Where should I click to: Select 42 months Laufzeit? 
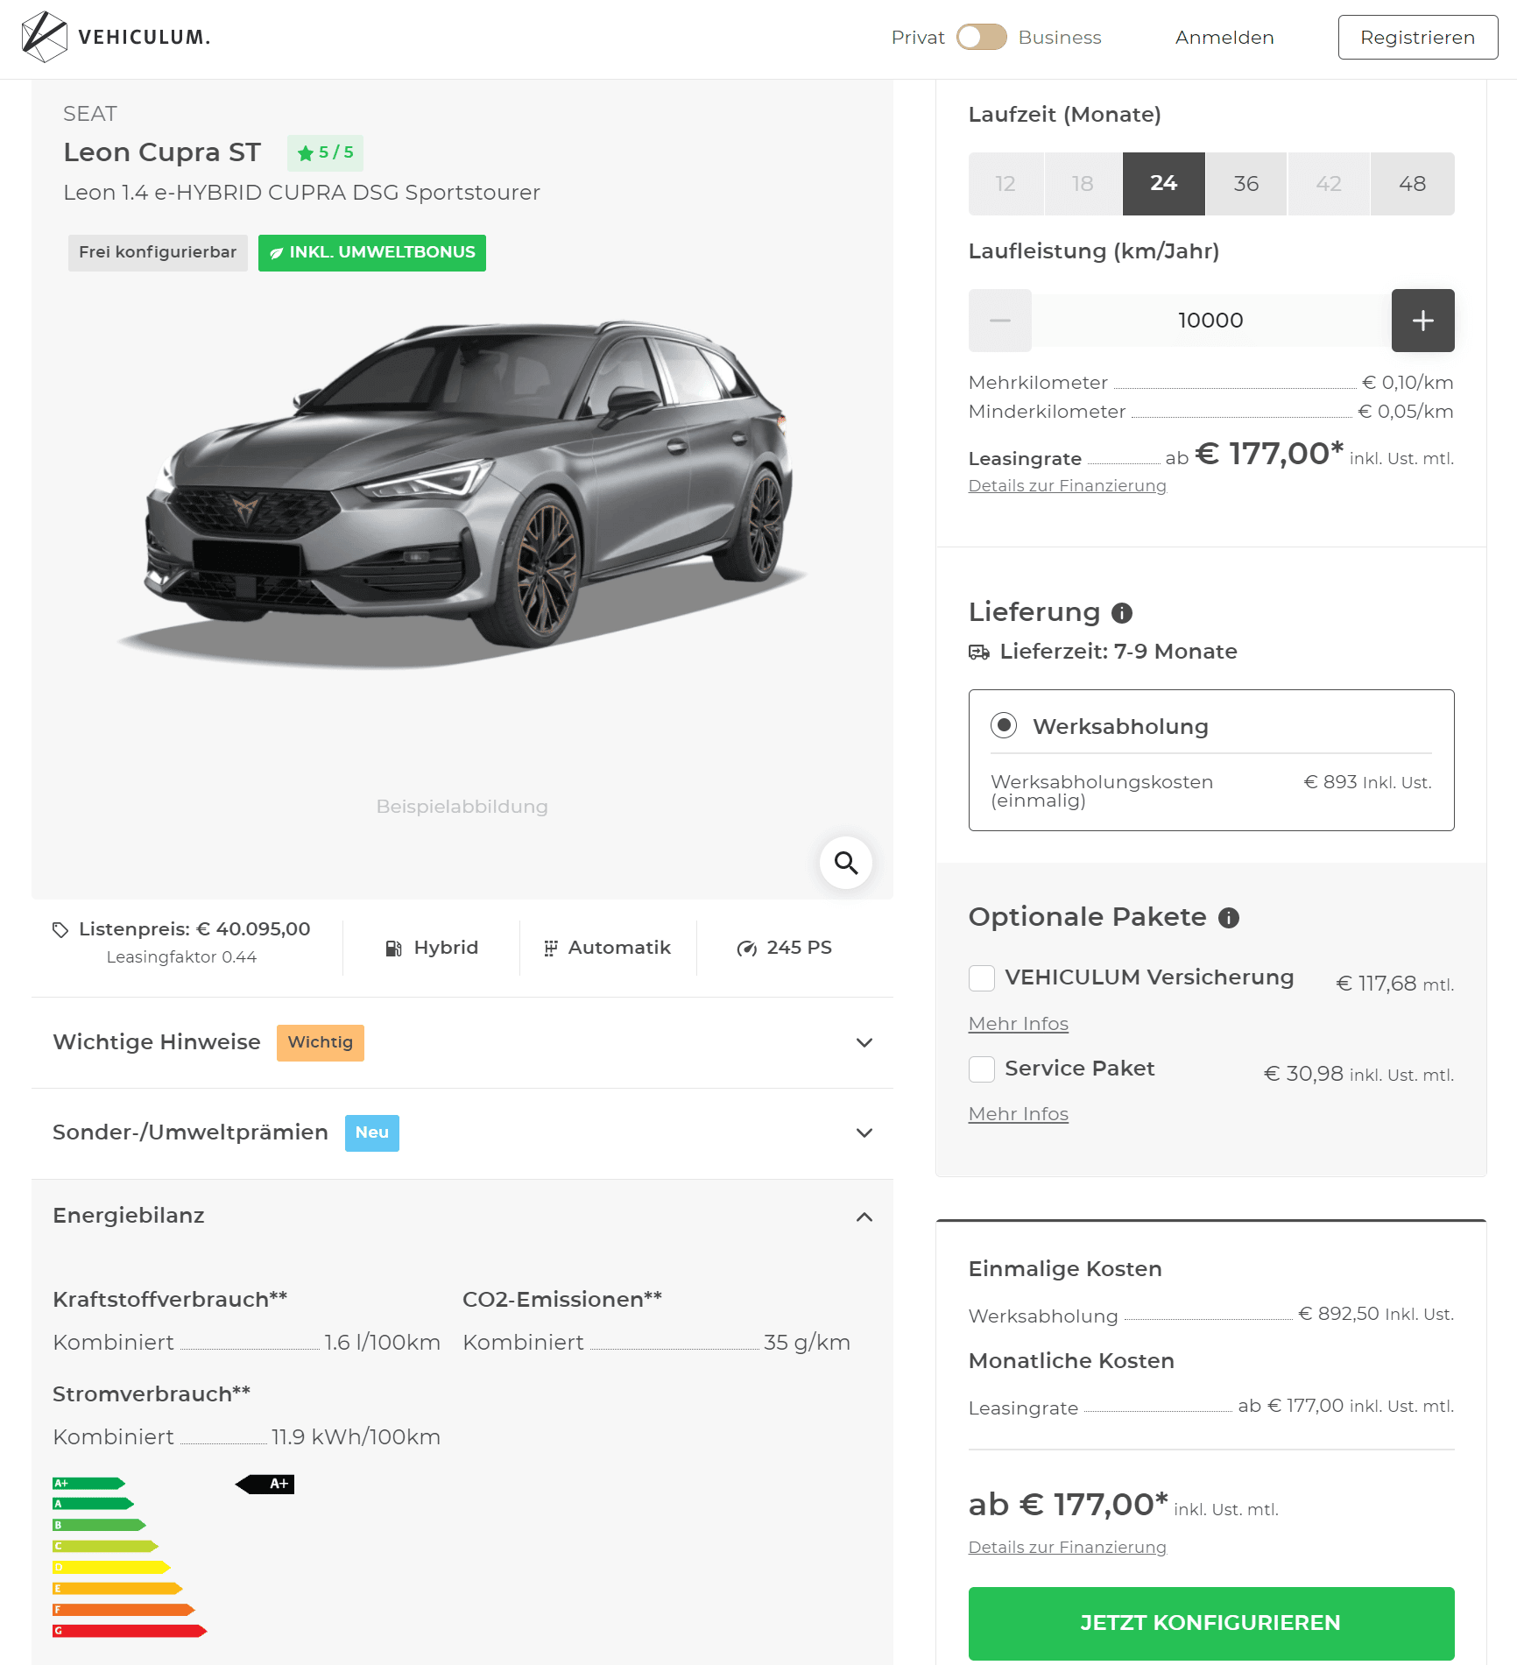click(1329, 184)
